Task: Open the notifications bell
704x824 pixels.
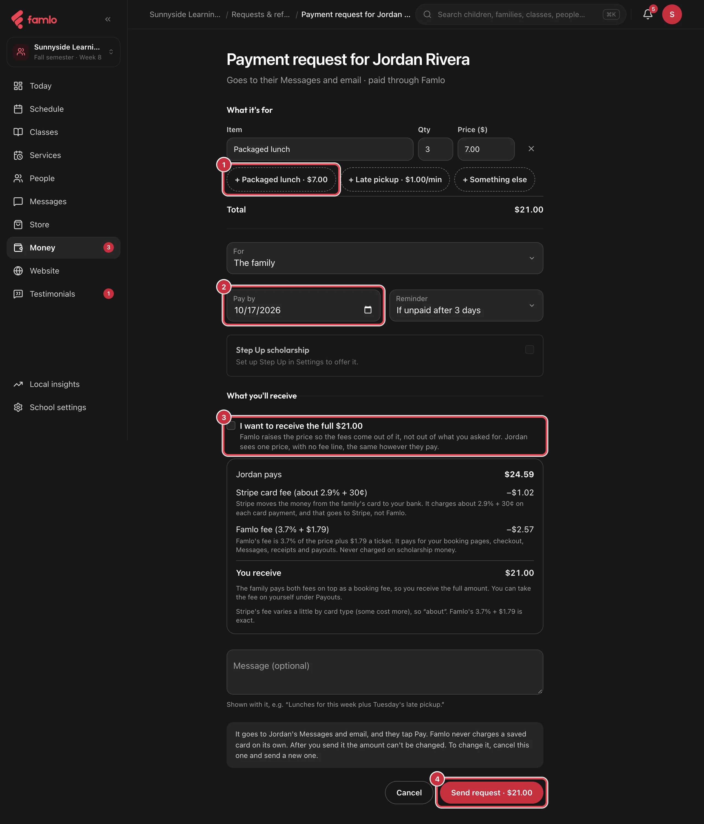Action: point(648,14)
